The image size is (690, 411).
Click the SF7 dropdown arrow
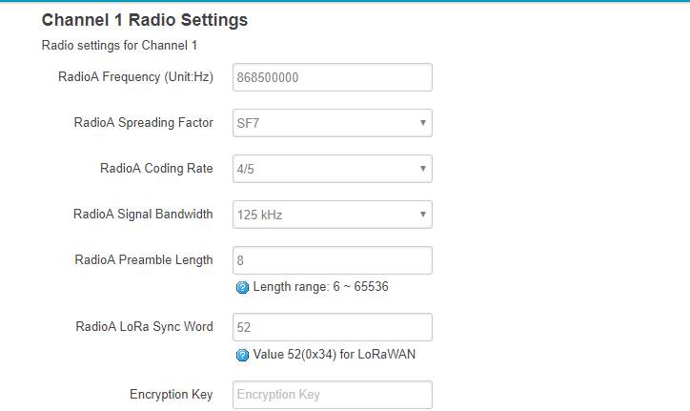(x=423, y=123)
